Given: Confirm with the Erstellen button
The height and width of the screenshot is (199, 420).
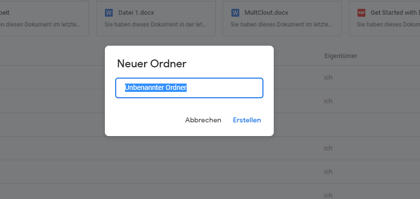Looking at the screenshot, I should pos(247,120).
